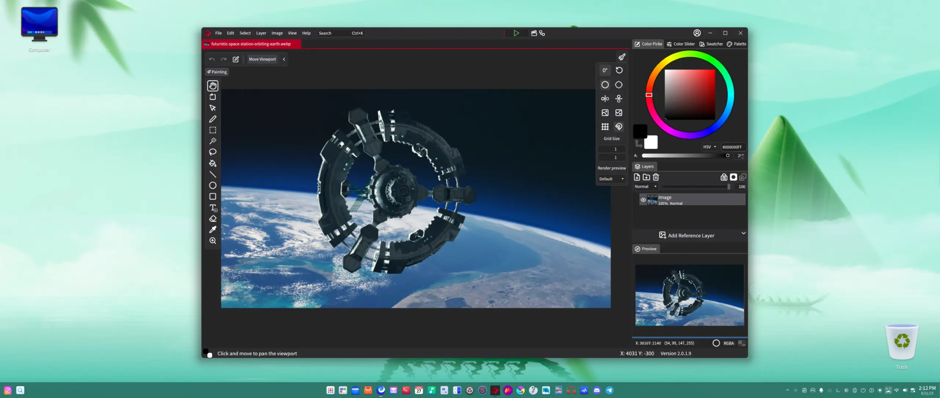
Task: Hide the Image layer with eye icon
Action: [x=643, y=200]
